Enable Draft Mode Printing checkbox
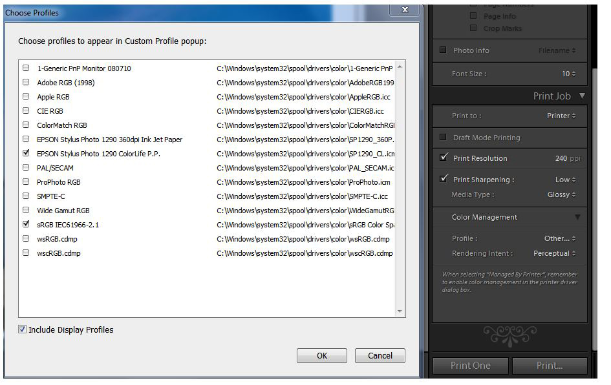Image resolution: width=611 pixels, height=385 pixels. (443, 138)
